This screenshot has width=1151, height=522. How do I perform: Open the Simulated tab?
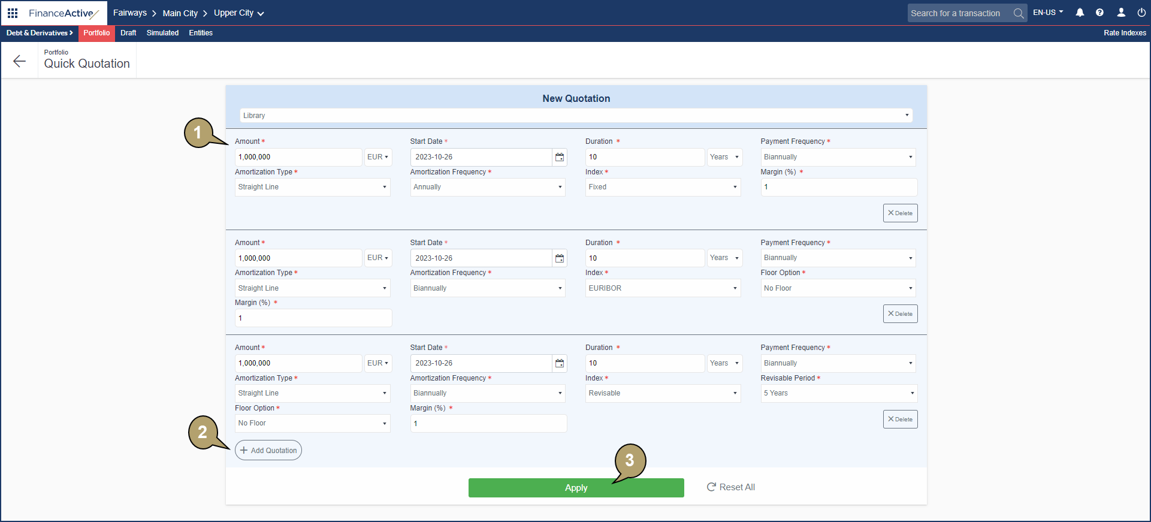[162, 33]
